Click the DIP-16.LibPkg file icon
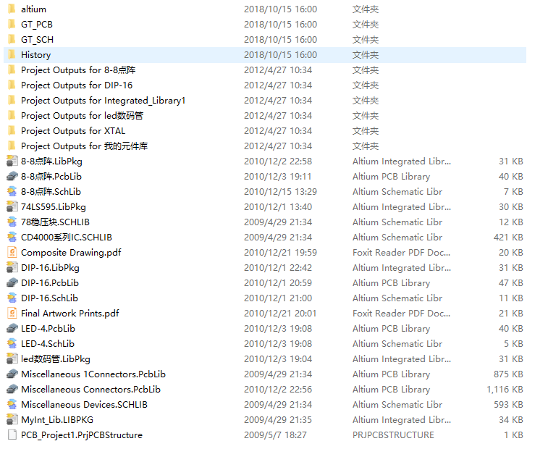 click(12, 268)
